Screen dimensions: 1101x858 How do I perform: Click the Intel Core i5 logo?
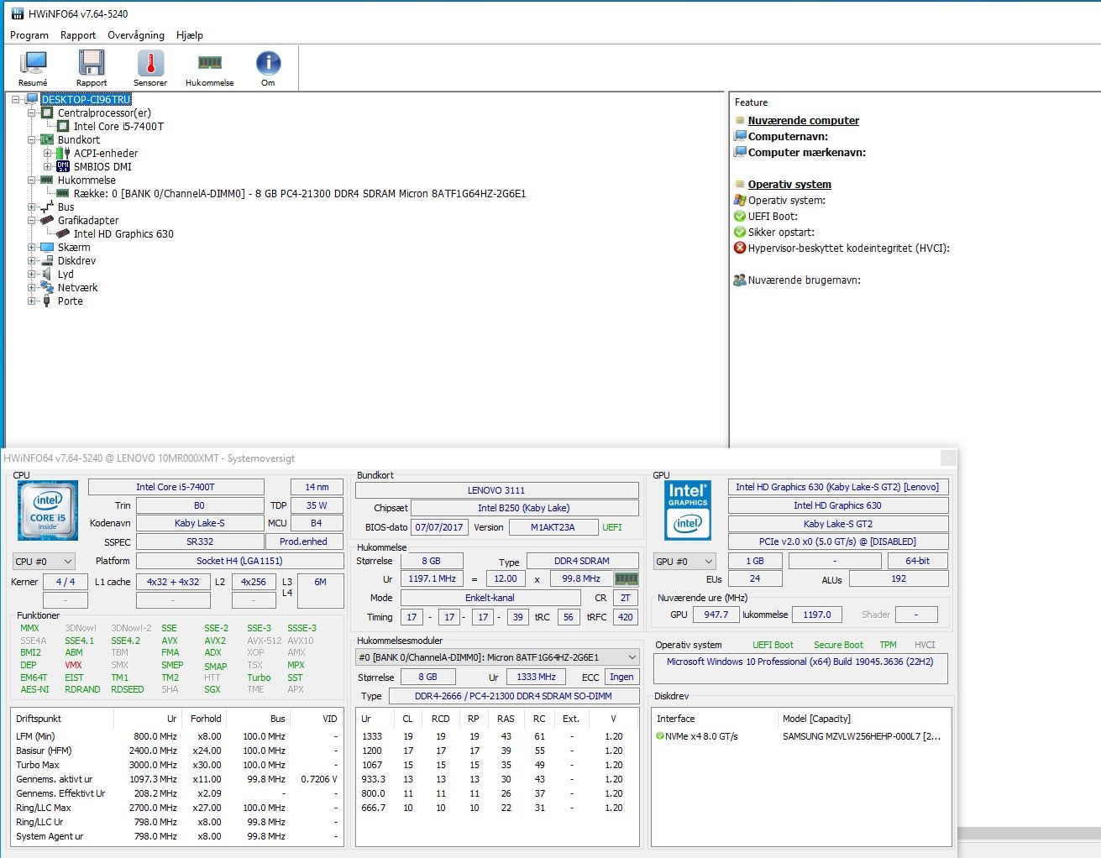pyautogui.click(x=48, y=510)
